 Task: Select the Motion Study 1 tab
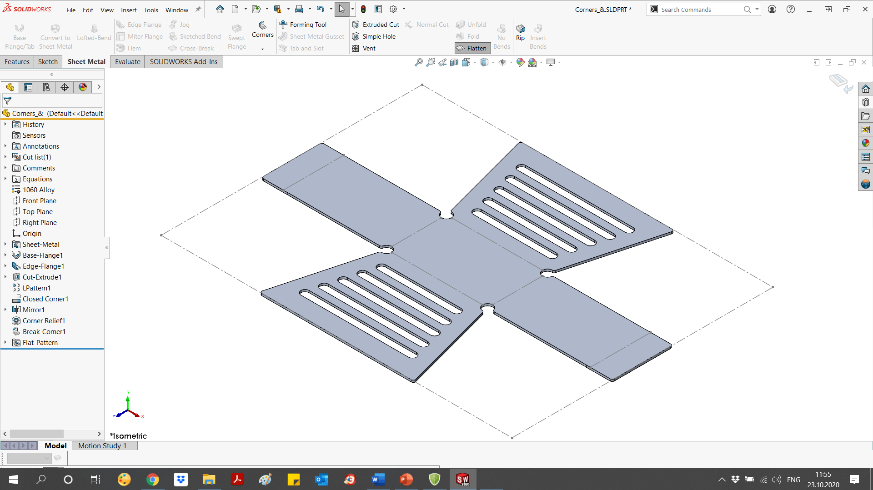(x=102, y=445)
